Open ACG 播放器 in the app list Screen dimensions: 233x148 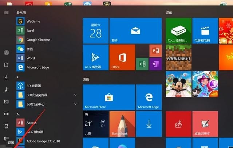pyautogui.click(x=47, y=132)
